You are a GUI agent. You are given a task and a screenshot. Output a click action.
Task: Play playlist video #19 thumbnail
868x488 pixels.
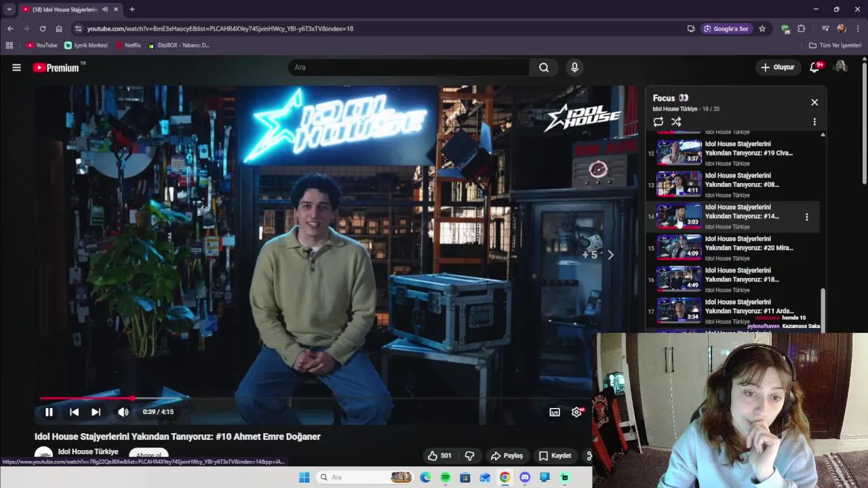[x=679, y=153]
